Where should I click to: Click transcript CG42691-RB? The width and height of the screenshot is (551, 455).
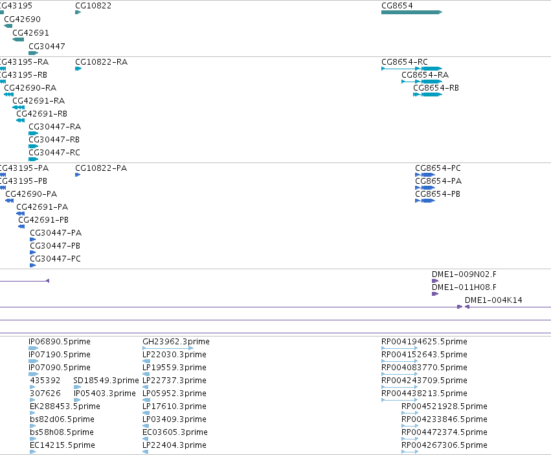(x=20, y=120)
